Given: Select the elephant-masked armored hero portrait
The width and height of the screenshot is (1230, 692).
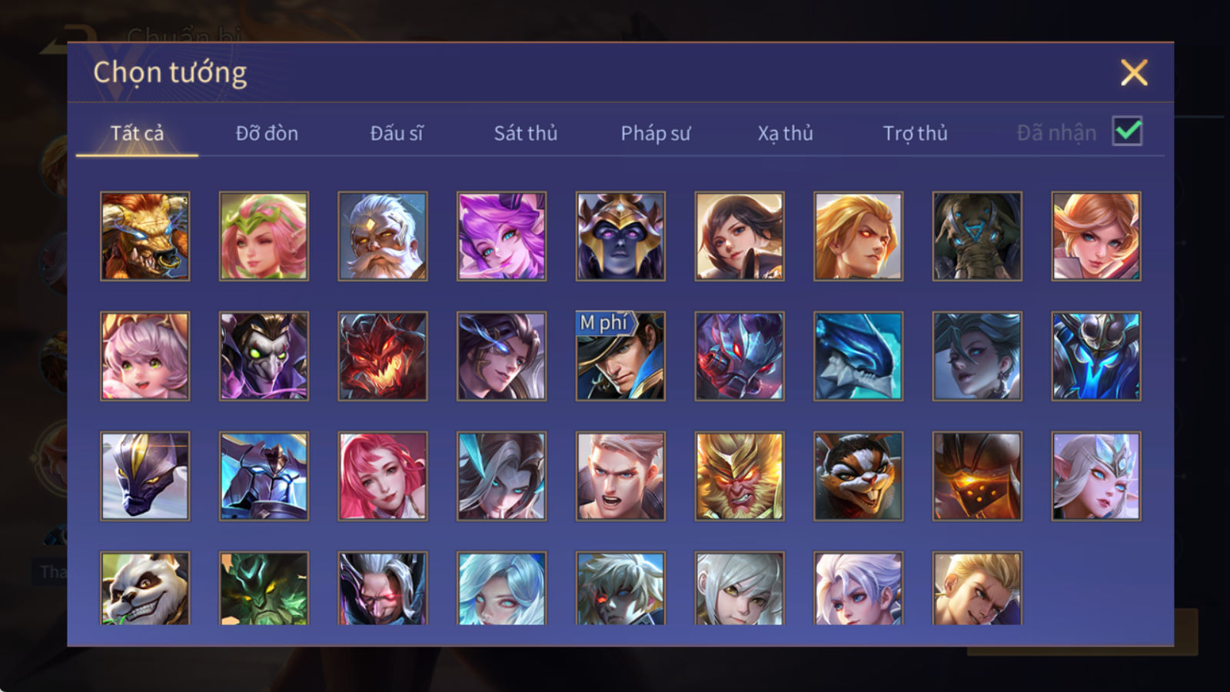Looking at the screenshot, I should pyautogui.click(x=977, y=236).
